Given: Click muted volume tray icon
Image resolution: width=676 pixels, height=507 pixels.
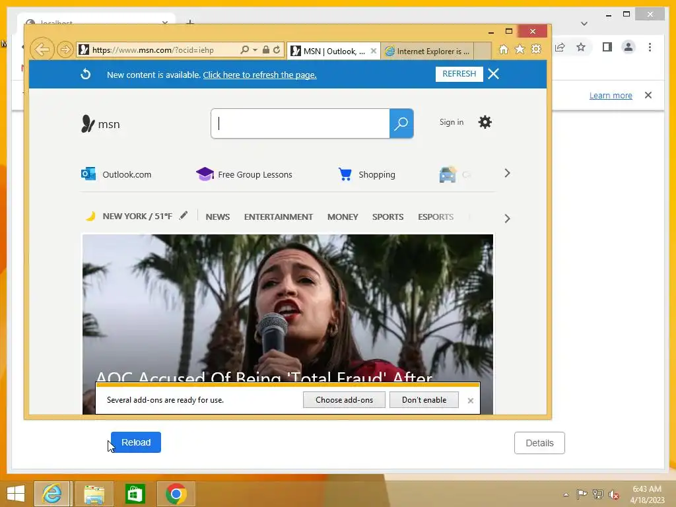Looking at the screenshot, I should (614, 494).
